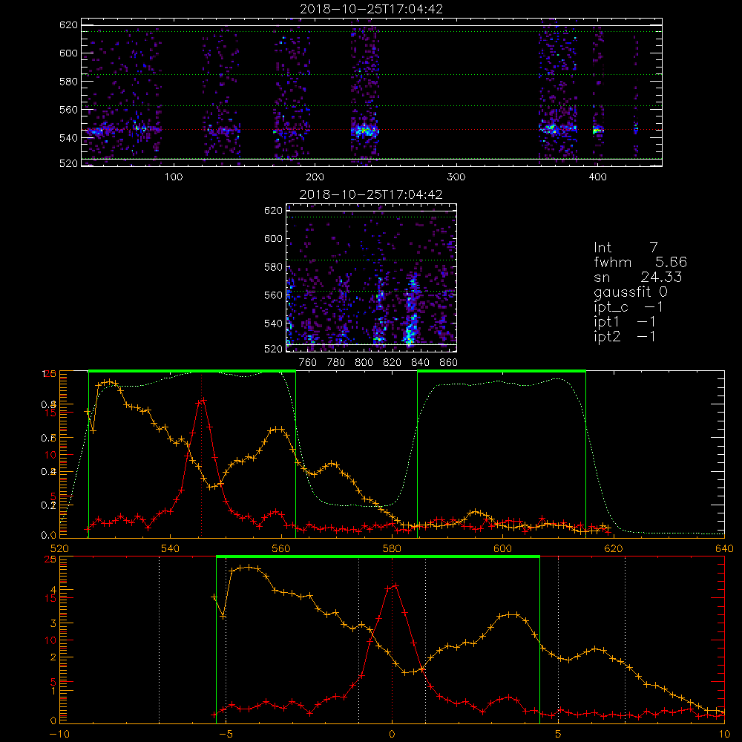
Task: Click the bright emission blob near column 400
Action: coord(597,130)
